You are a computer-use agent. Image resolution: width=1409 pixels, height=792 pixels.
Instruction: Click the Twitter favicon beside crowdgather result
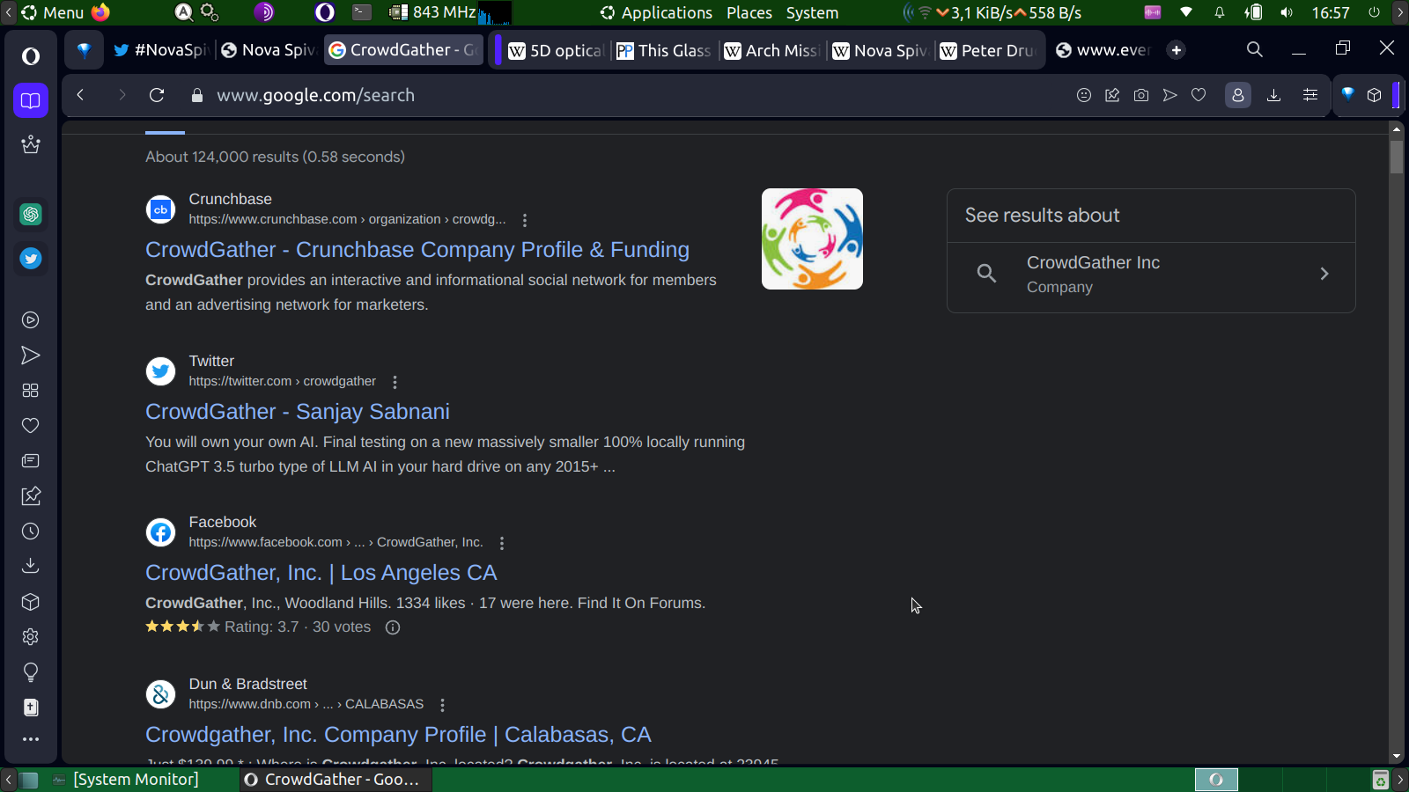pyautogui.click(x=160, y=371)
